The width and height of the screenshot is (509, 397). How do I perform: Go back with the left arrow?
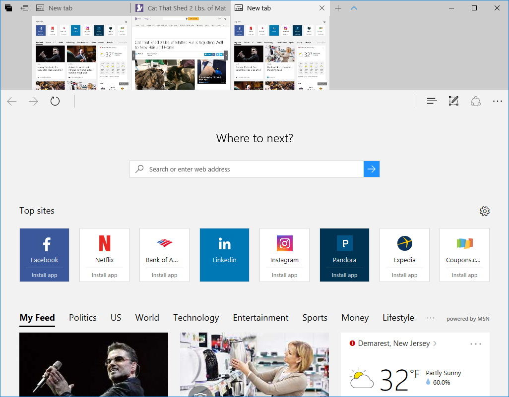pos(12,101)
